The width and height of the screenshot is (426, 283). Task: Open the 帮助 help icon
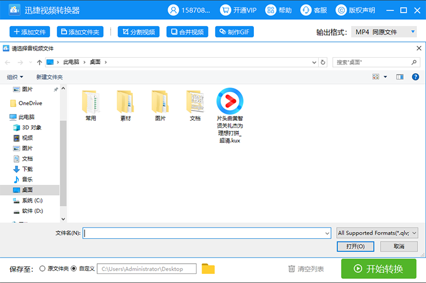[270, 10]
